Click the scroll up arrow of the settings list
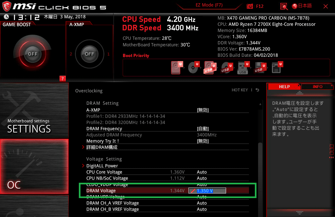The height and width of the screenshot is (217, 335). [x=260, y=104]
